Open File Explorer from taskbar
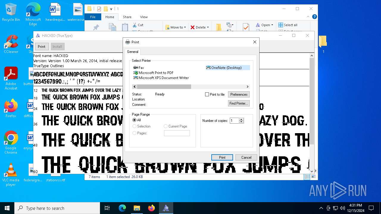This screenshot has height=214, width=381. click(x=137, y=208)
